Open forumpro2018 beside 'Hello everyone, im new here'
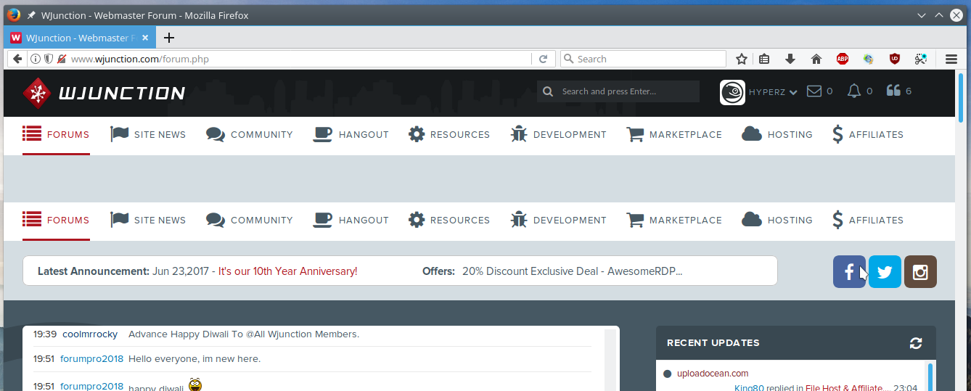Image resolution: width=971 pixels, height=391 pixels. 91,358
